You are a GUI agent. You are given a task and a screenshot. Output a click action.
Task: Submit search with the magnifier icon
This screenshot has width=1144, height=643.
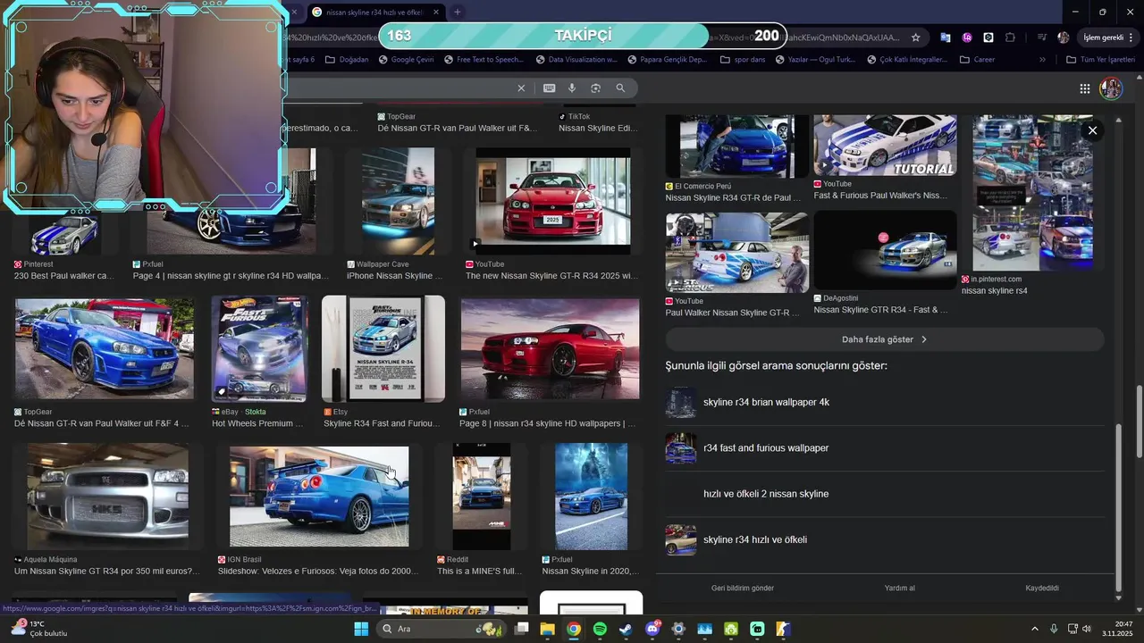(x=620, y=88)
